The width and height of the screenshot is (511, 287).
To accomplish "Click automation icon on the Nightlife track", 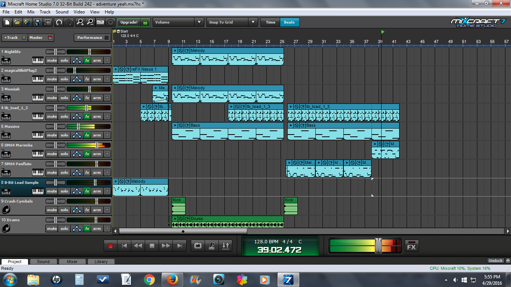I will pos(77,60).
